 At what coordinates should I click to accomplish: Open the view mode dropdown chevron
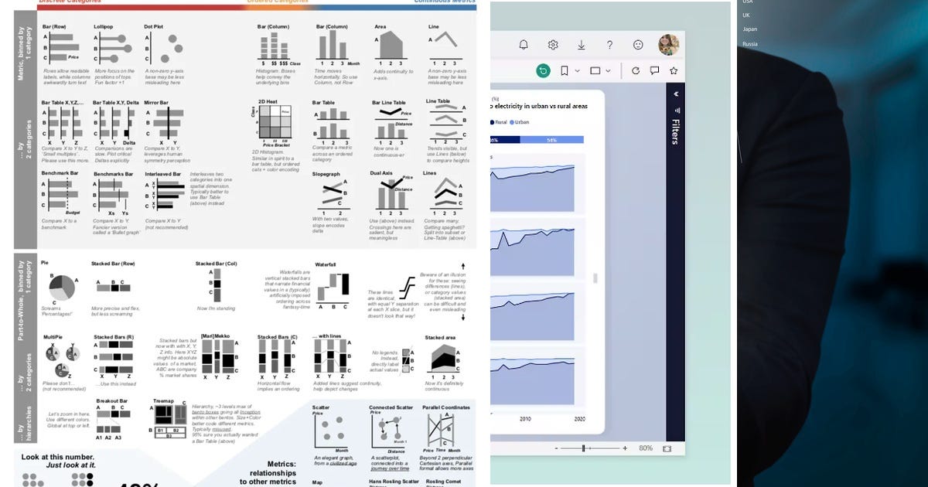pyautogui.click(x=608, y=70)
